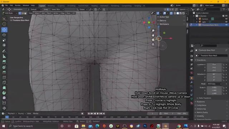Image resolution: width=229 pixels, height=129 pixels.
Task: Open the Options dropdown in header
Action: coord(183,9)
